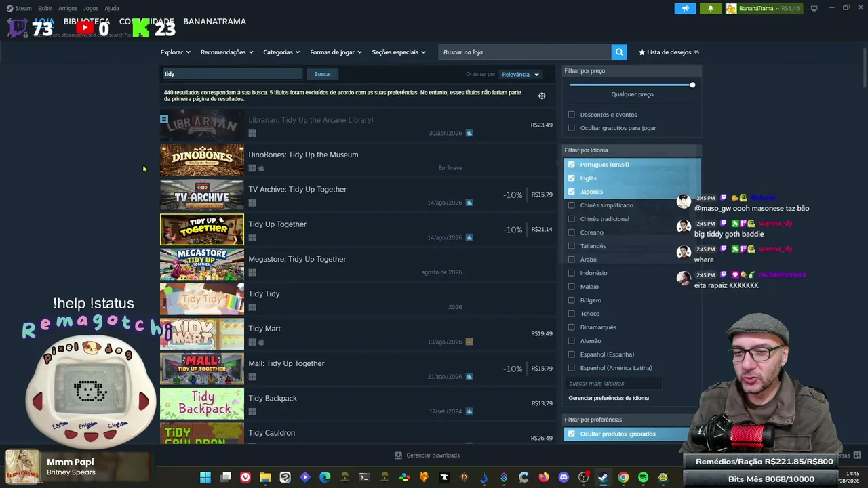Image resolution: width=868 pixels, height=488 pixels.
Task: Click the Steam taskbar icon
Action: (603, 477)
